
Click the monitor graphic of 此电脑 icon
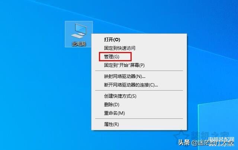(x=81, y=29)
